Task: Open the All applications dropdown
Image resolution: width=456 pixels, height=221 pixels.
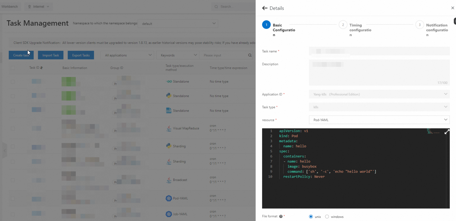Action: click(127, 55)
